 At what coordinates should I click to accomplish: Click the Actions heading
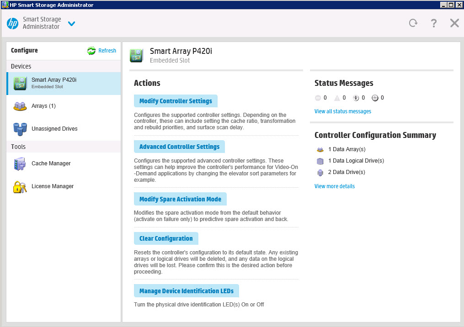click(x=147, y=83)
